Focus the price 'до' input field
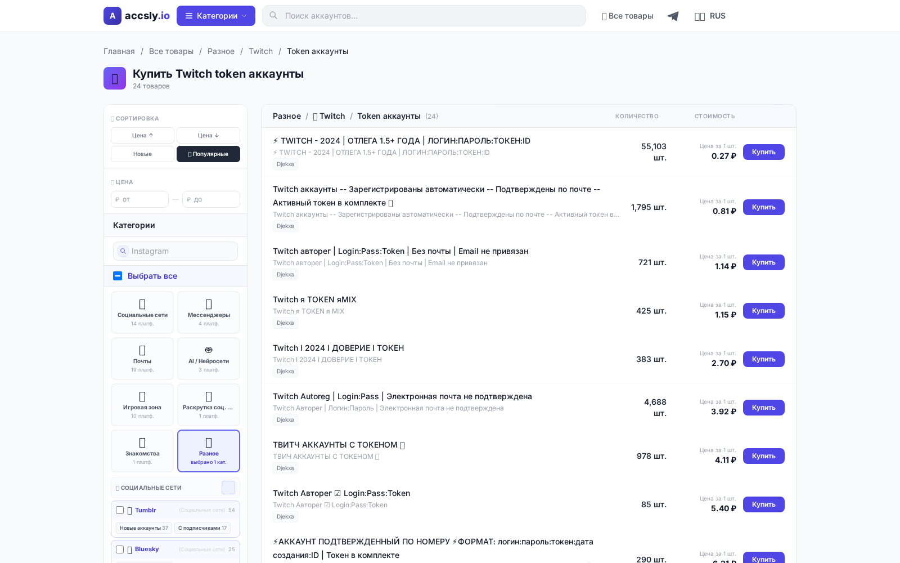Viewport: 900px width, 563px height. [211, 199]
